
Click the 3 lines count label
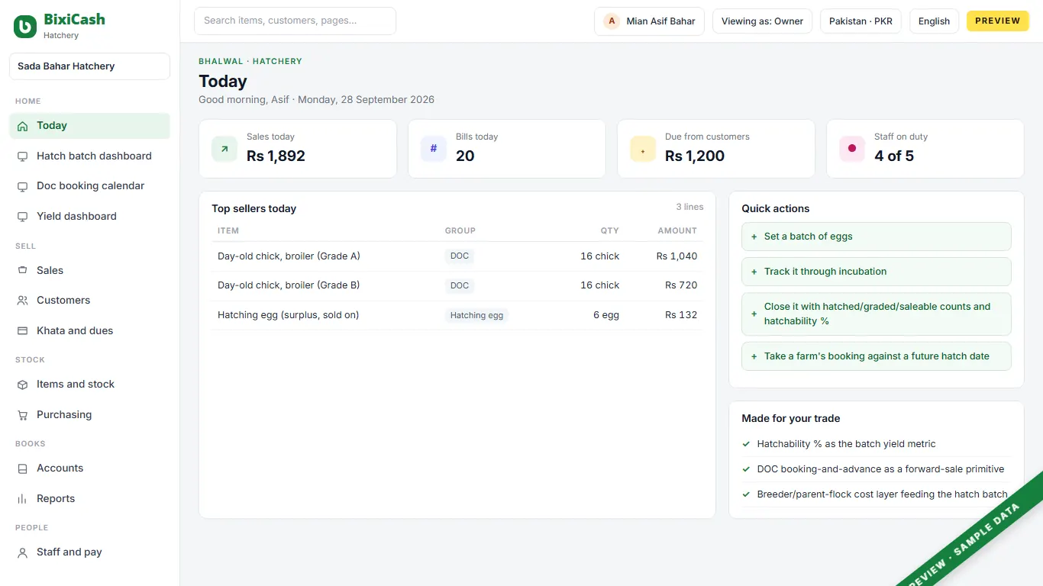coord(690,207)
